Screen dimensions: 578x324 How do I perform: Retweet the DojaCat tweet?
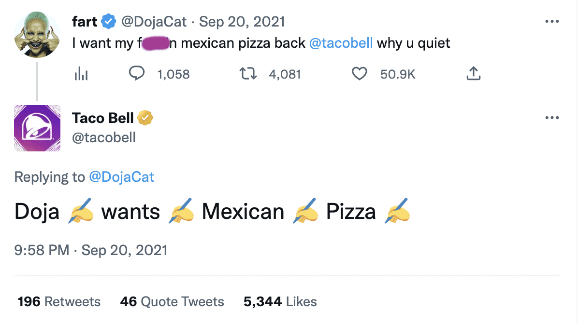tap(248, 74)
